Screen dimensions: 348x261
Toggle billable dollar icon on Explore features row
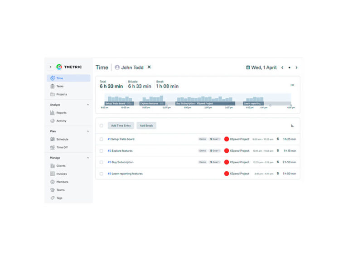(278, 150)
